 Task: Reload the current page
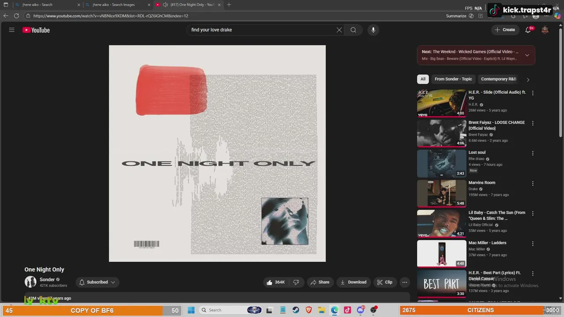pyautogui.click(x=16, y=16)
